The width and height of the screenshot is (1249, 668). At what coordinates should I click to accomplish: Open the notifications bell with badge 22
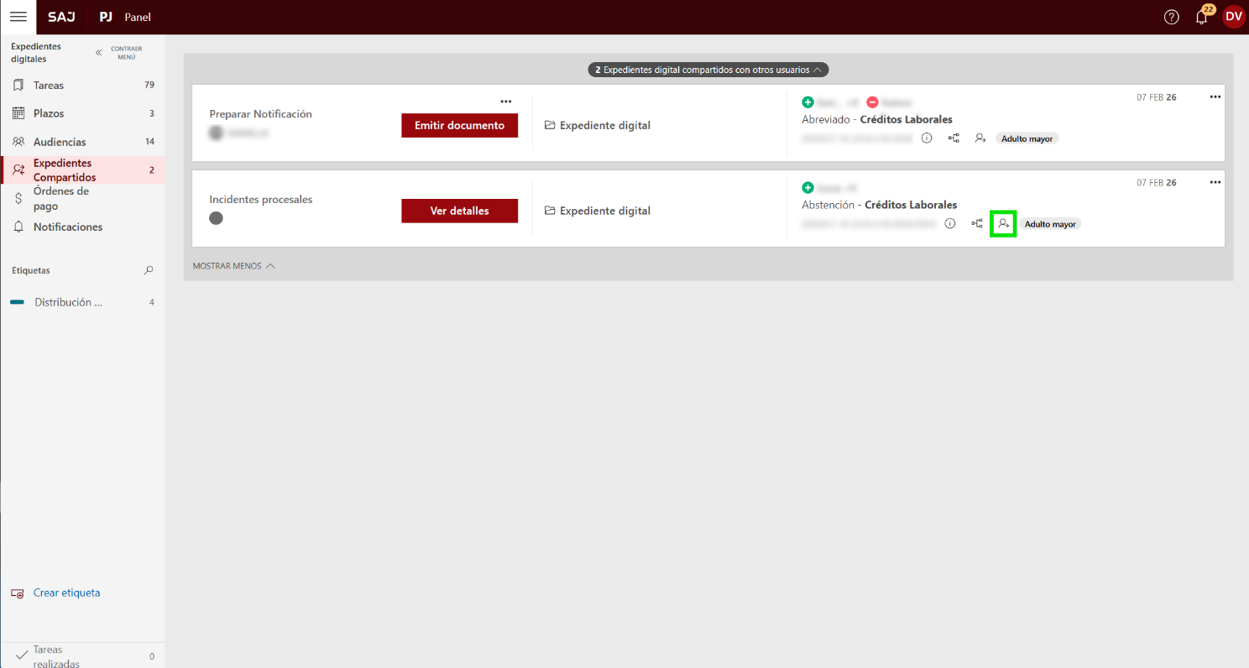pyautogui.click(x=1202, y=17)
